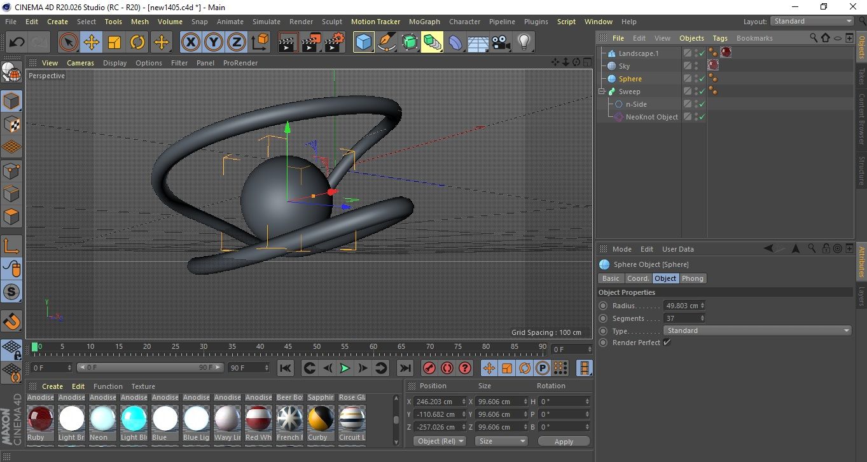
Task: Click the Undo arrow icon
Action: tap(17, 43)
